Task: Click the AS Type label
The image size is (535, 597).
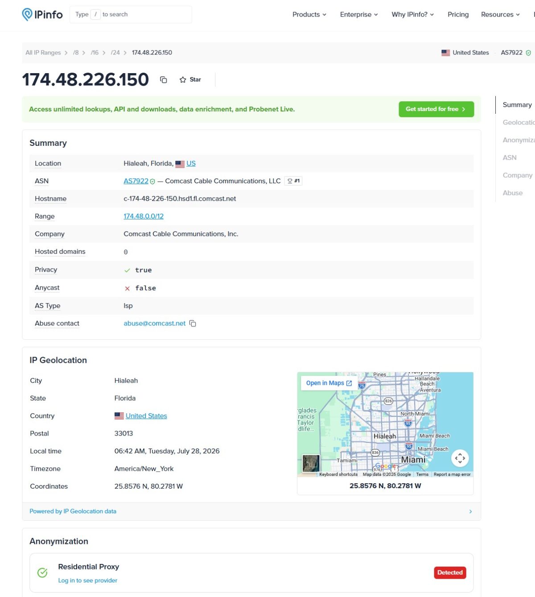Action: pos(47,306)
